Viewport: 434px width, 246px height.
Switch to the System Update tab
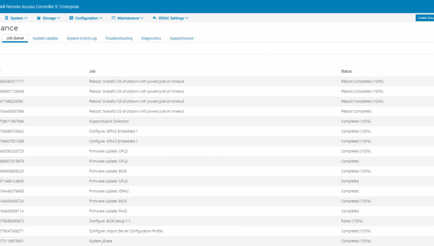(45, 39)
